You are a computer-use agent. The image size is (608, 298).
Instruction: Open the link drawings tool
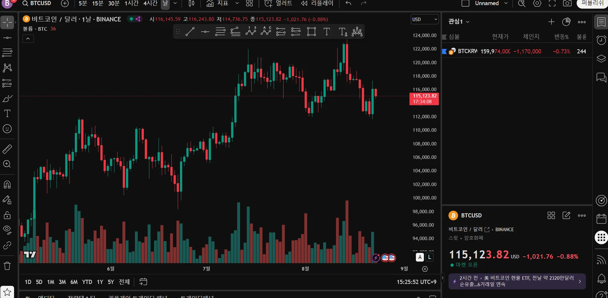pyautogui.click(x=7, y=245)
